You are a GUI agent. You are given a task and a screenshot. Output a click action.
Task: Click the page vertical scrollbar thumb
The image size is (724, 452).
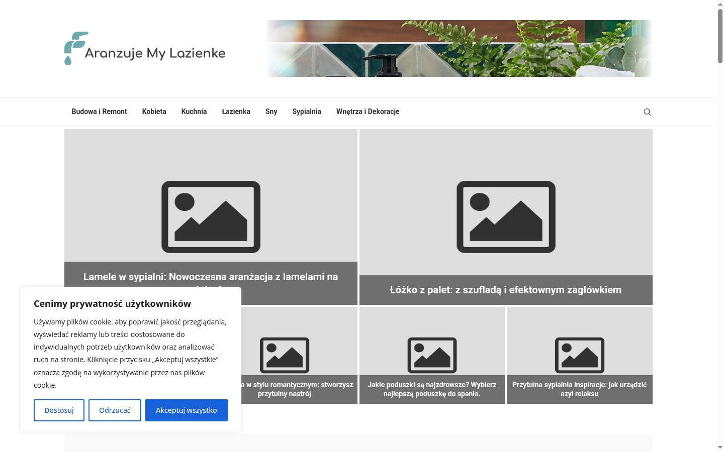720,35
